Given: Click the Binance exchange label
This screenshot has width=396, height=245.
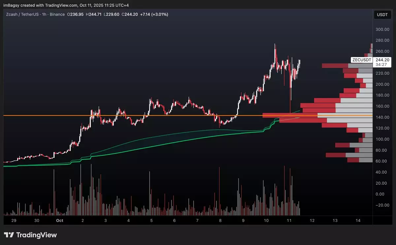Looking at the screenshot, I should [x=58, y=15].
